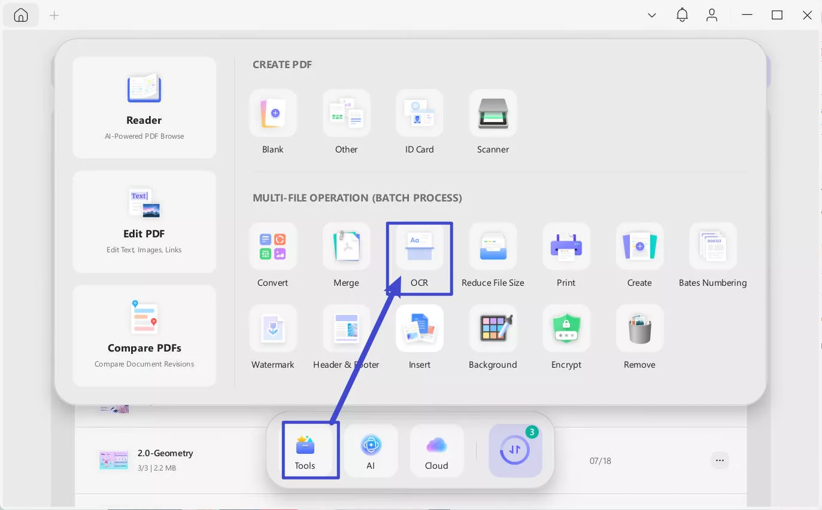Open the OCR batch tool
The height and width of the screenshot is (510, 822).
[x=419, y=247]
